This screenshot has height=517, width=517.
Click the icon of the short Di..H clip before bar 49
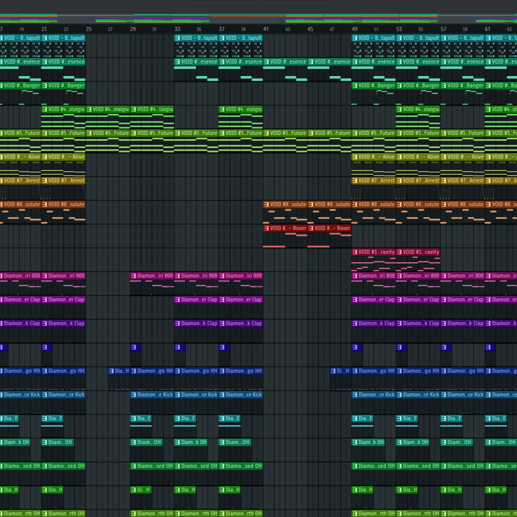click(333, 371)
